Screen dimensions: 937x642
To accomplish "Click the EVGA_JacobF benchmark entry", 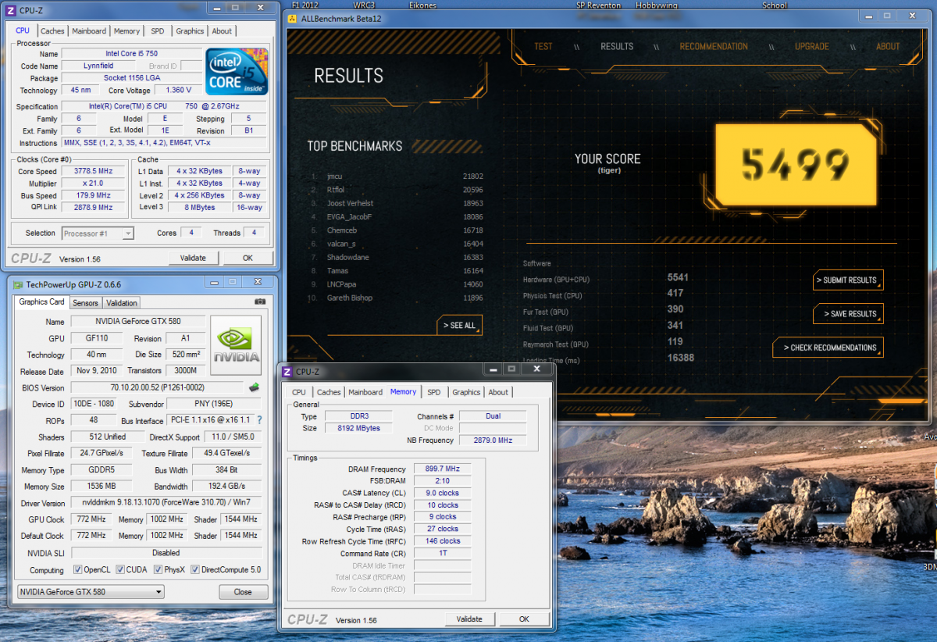I will click(x=397, y=216).
